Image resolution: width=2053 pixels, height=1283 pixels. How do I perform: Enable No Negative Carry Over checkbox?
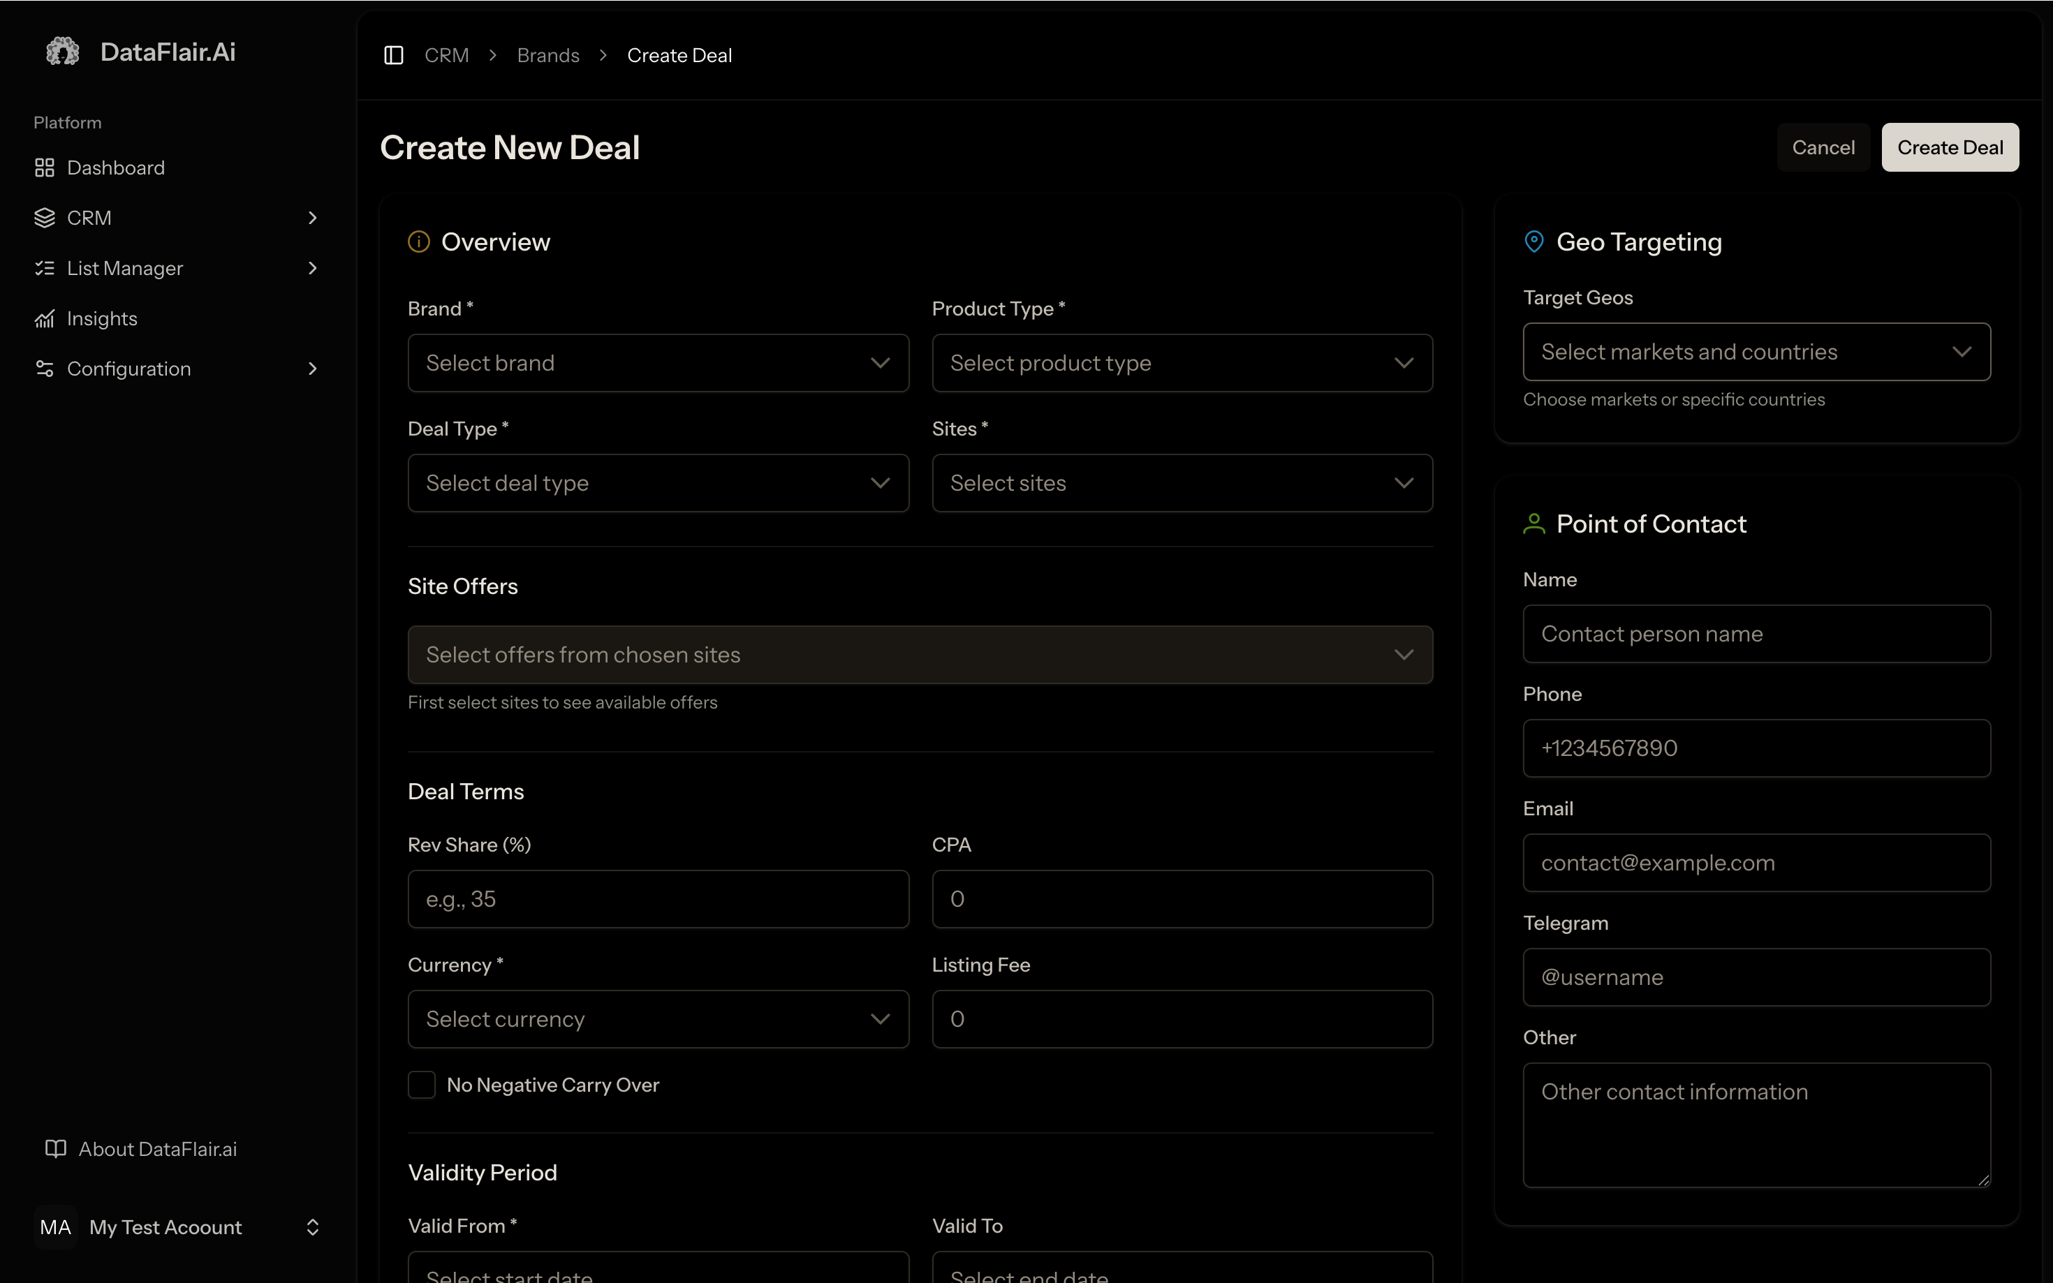tap(422, 1085)
